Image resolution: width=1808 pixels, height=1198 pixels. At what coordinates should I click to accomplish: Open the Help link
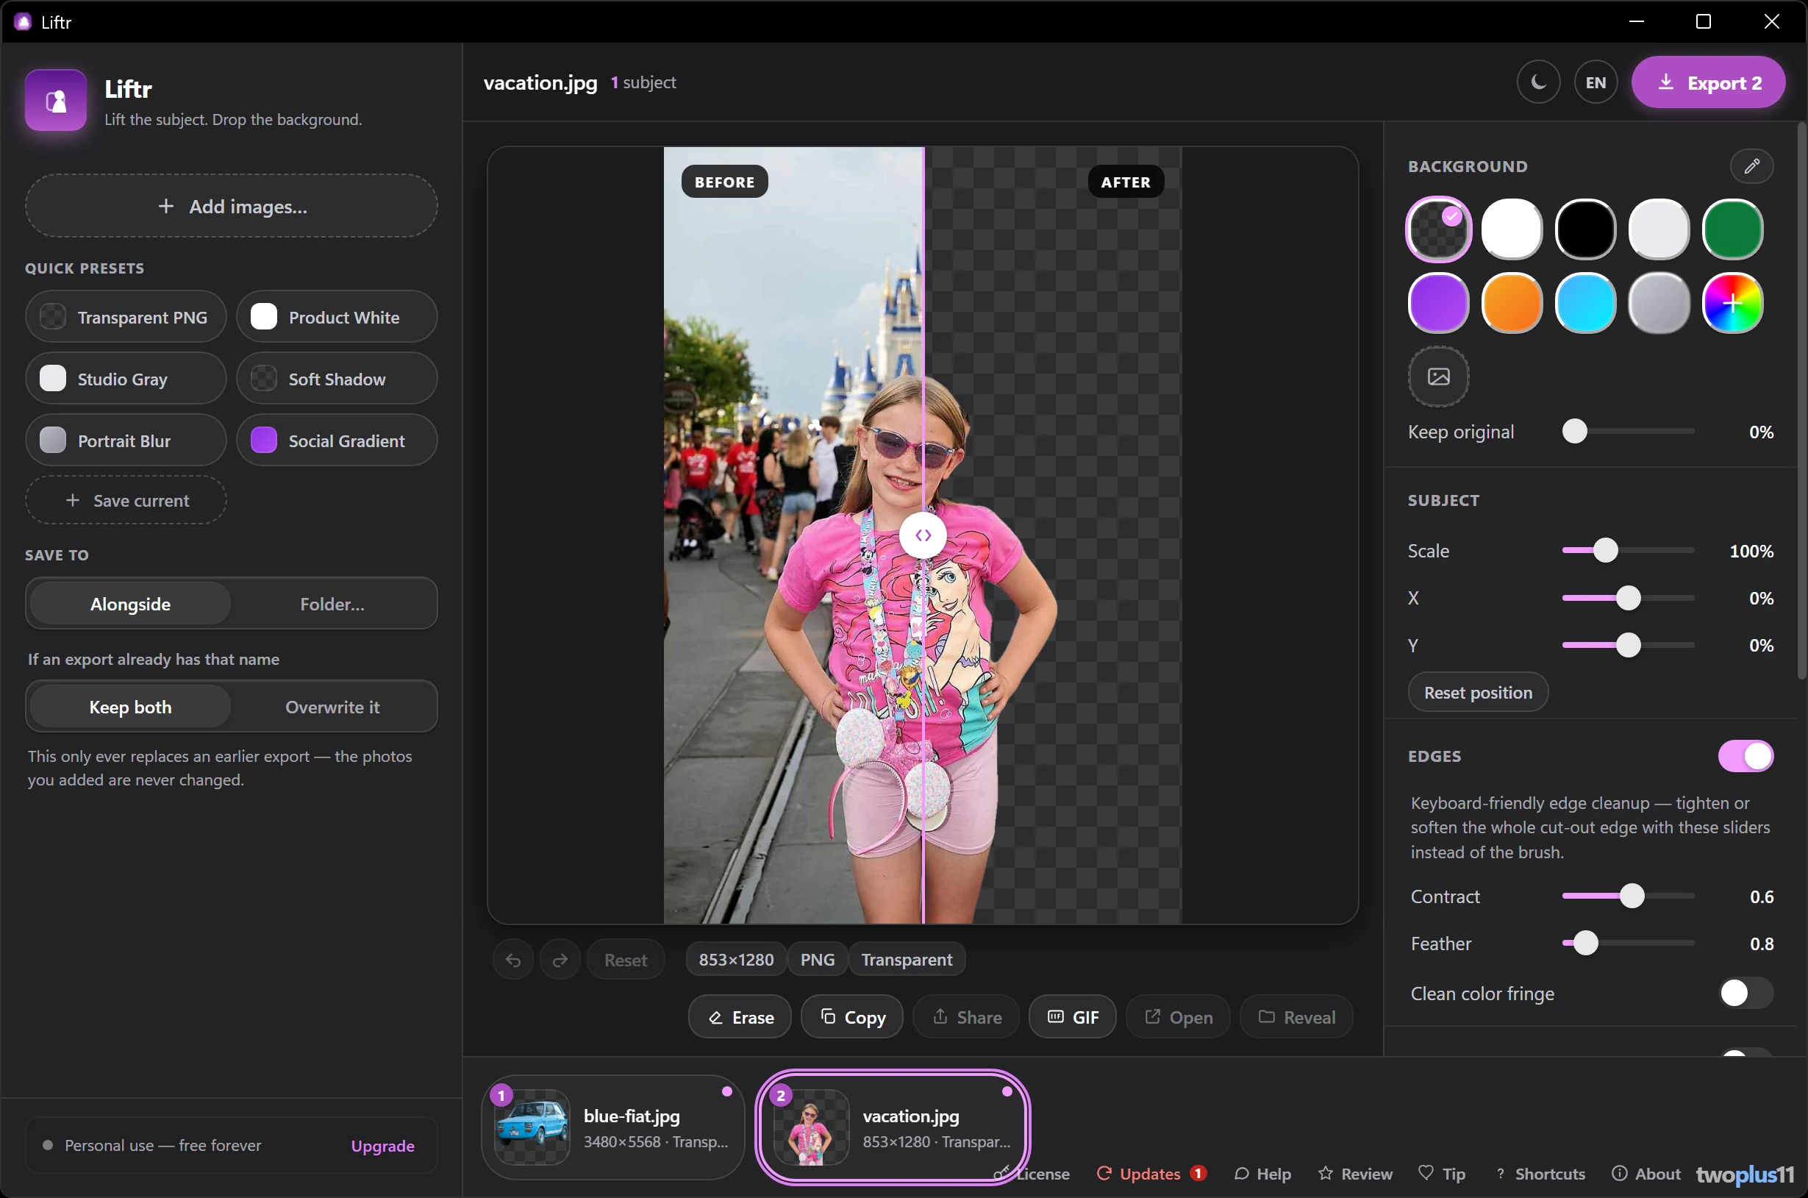click(x=1262, y=1174)
